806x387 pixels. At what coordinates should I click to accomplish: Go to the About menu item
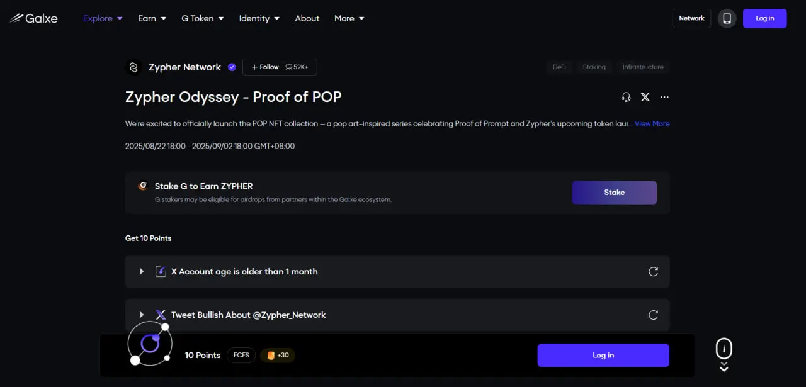(307, 18)
